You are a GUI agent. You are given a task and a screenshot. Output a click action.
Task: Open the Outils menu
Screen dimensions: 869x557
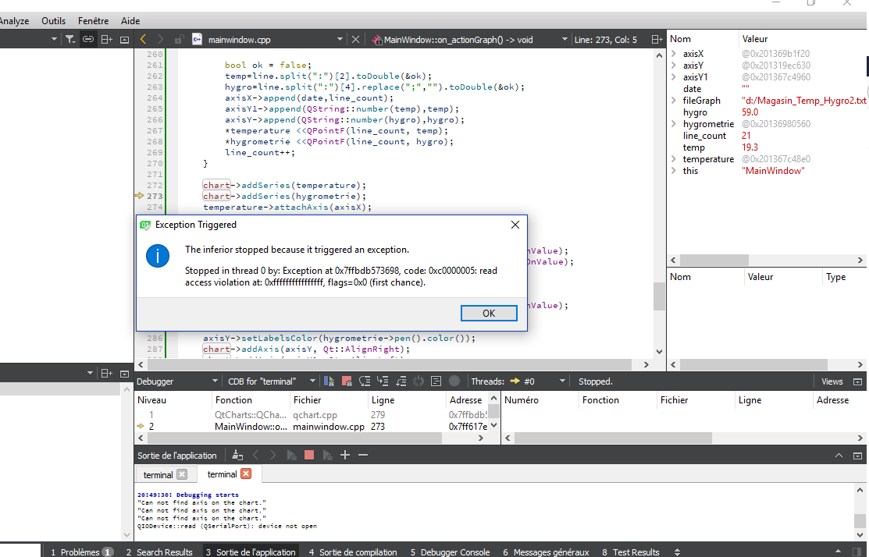[x=53, y=20]
